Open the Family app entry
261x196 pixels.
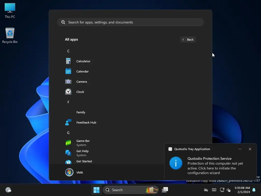(x=130, y=112)
